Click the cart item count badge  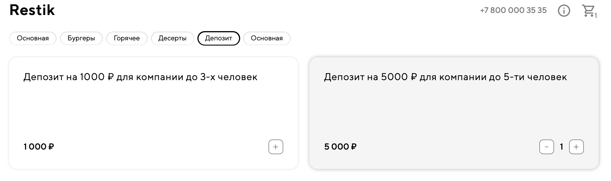pos(596,16)
